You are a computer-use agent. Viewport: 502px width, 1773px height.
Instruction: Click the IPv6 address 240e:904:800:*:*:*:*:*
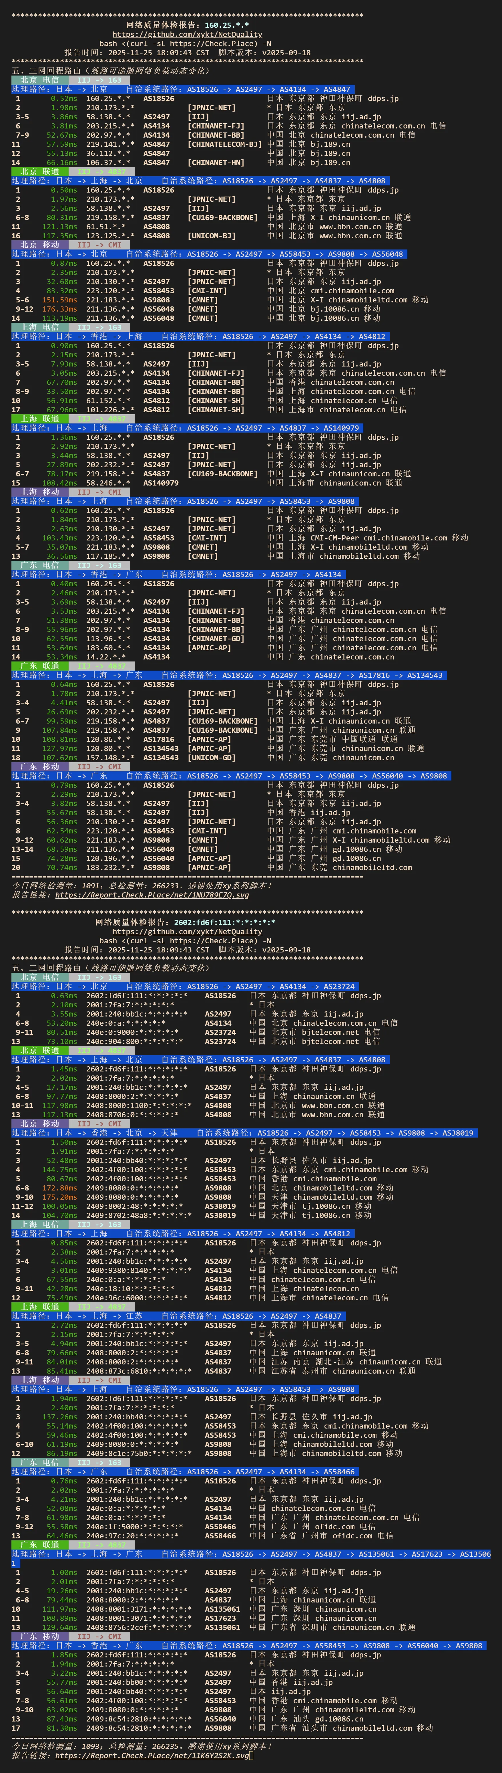[134, 1041]
